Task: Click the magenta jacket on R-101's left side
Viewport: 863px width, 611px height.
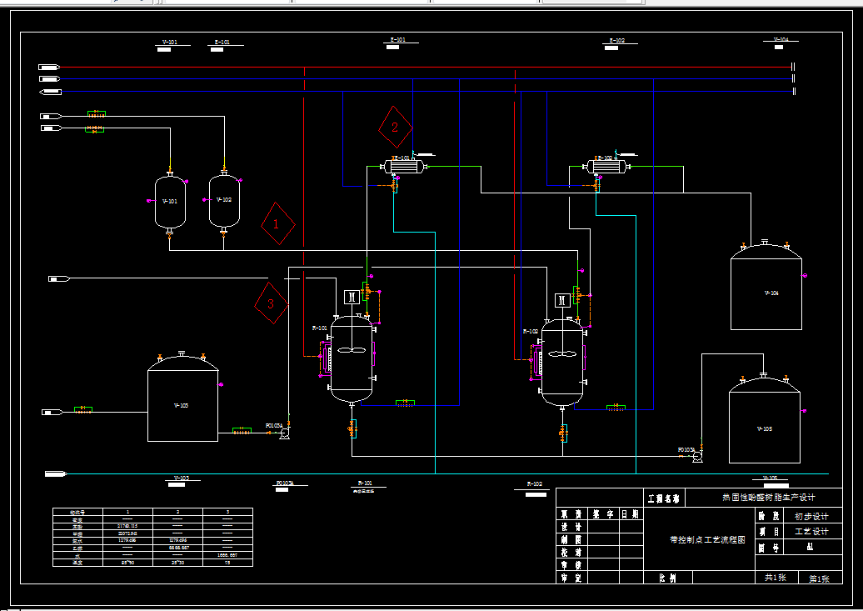Action: (x=325, y=358)
